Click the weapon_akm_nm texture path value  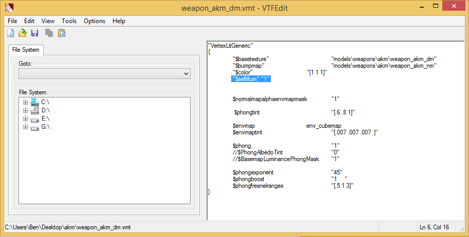384,66
